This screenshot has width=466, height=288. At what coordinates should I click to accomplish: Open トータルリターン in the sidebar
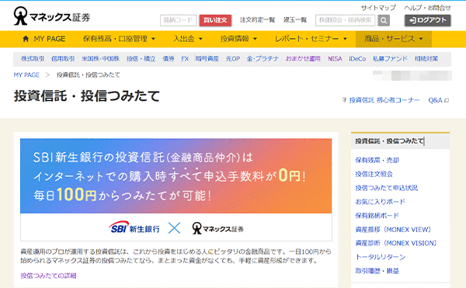click(x=381, y=257)
